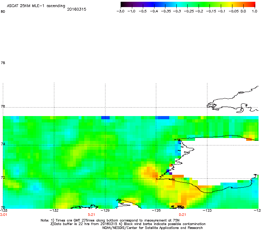The height and width of the screenshot is (230, 261).
Task: Click the -3.0 color scale label
Action: click(120, 11)
